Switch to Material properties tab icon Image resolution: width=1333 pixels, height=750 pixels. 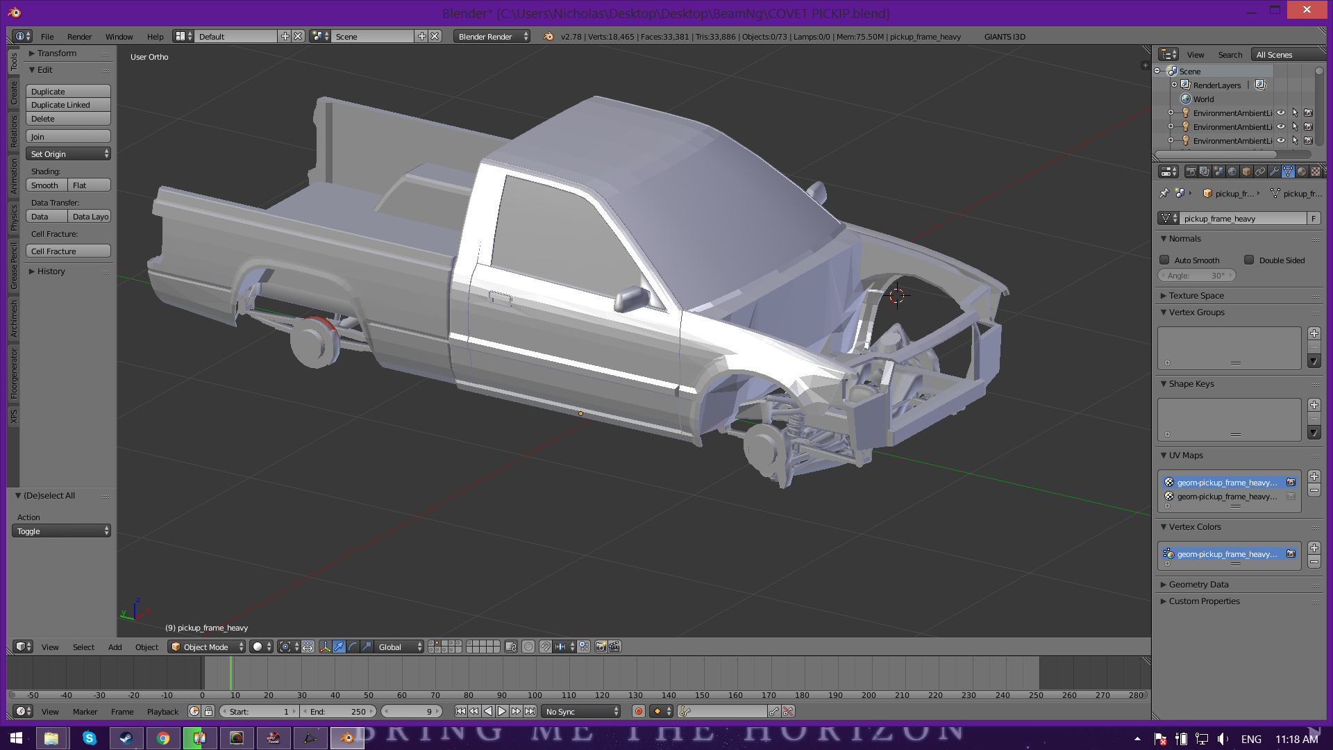1302,172
